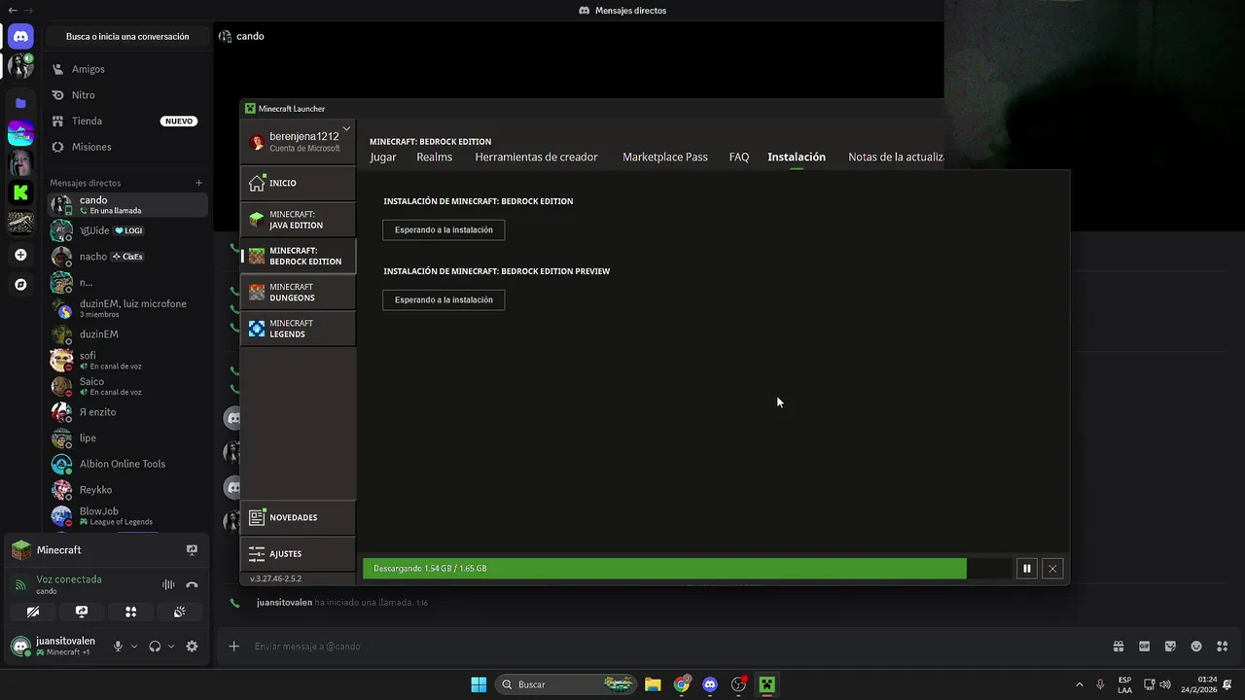Image resolution: width=1245 pixels, height=700 pixels.
Task: Open the Misiones section in Discord
Action: 127,147
